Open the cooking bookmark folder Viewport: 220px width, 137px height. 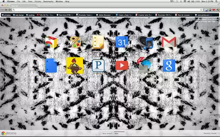tap(30, 15)
